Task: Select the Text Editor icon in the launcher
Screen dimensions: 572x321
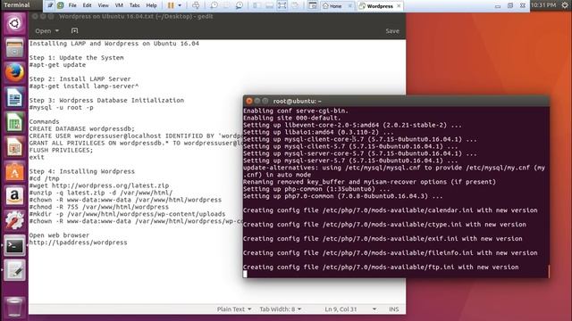Action: click(14, 270)
